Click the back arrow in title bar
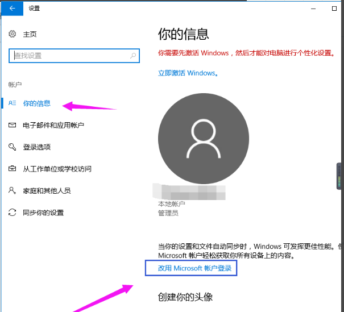This screenshot has width=344, height=312. coord(12,9)
